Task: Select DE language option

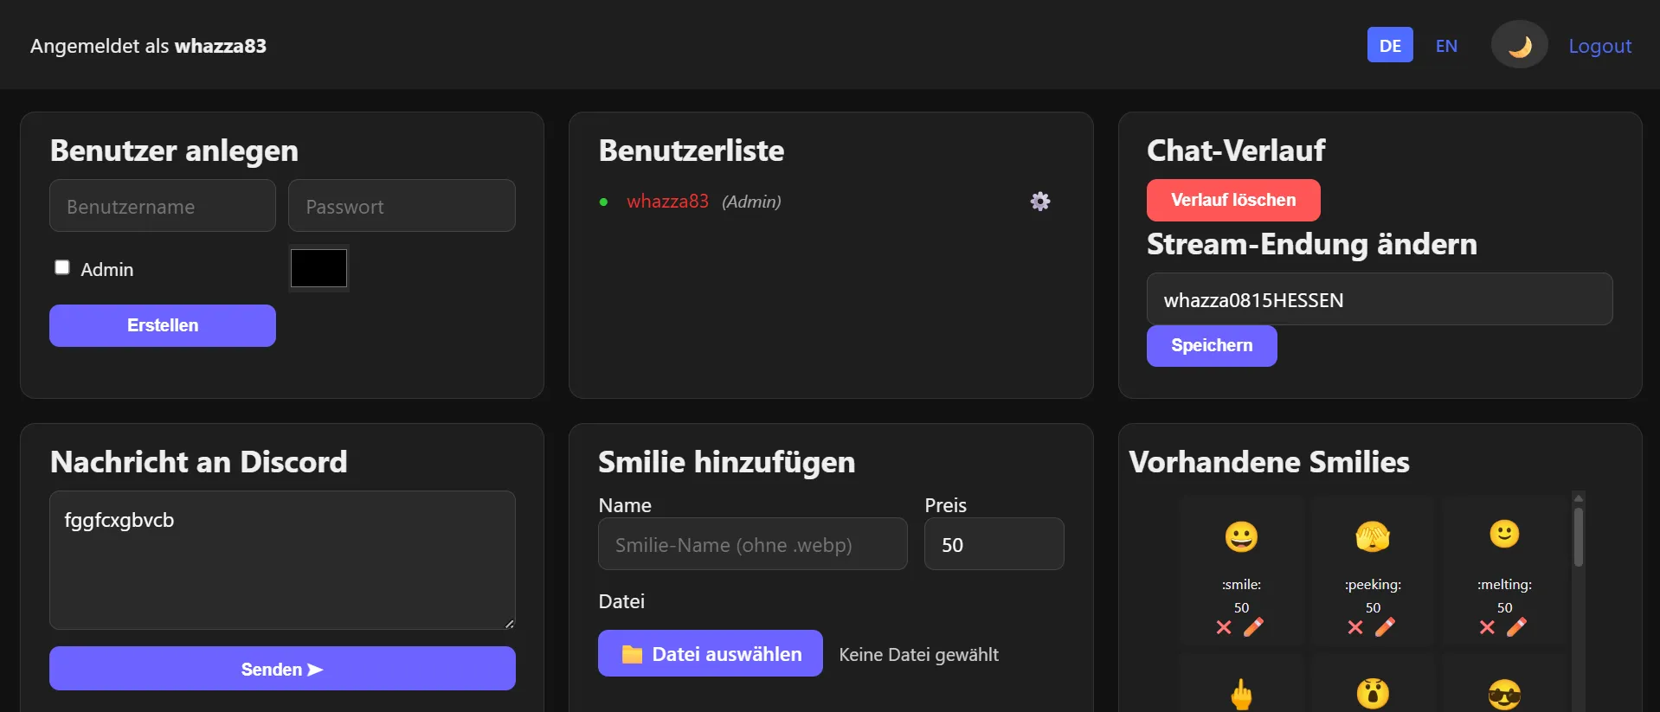Action: click(1390, 46)
